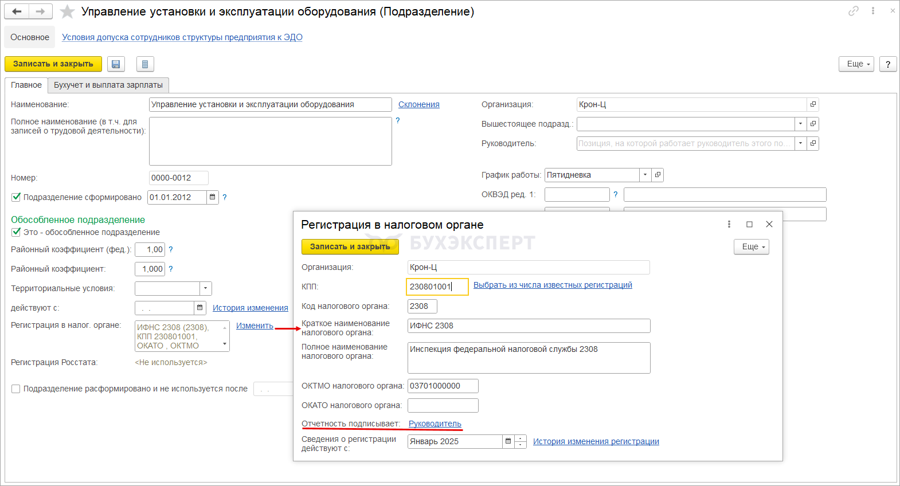Click 'Выбрать из числа известных регистраций' link

pyautogui.click(x=553, y=285)
